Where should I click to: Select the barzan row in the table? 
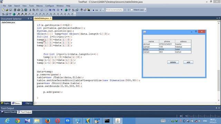point(167,52)
